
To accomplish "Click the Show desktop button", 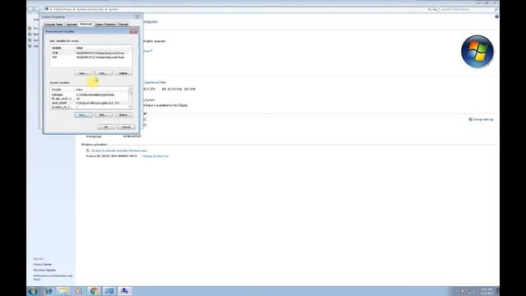I will pyautogui.click(x=497, y=291).
